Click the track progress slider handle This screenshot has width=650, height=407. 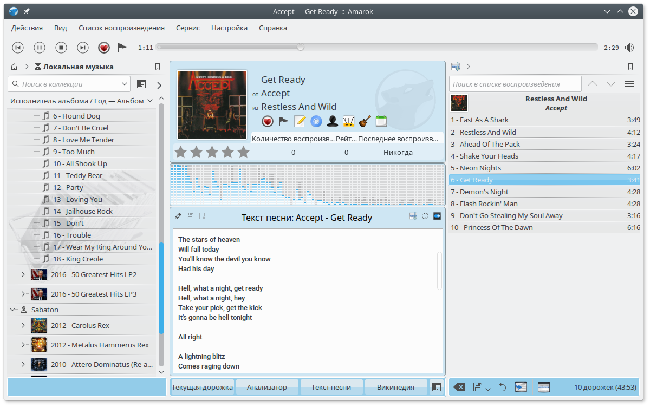tap(301, 47)
